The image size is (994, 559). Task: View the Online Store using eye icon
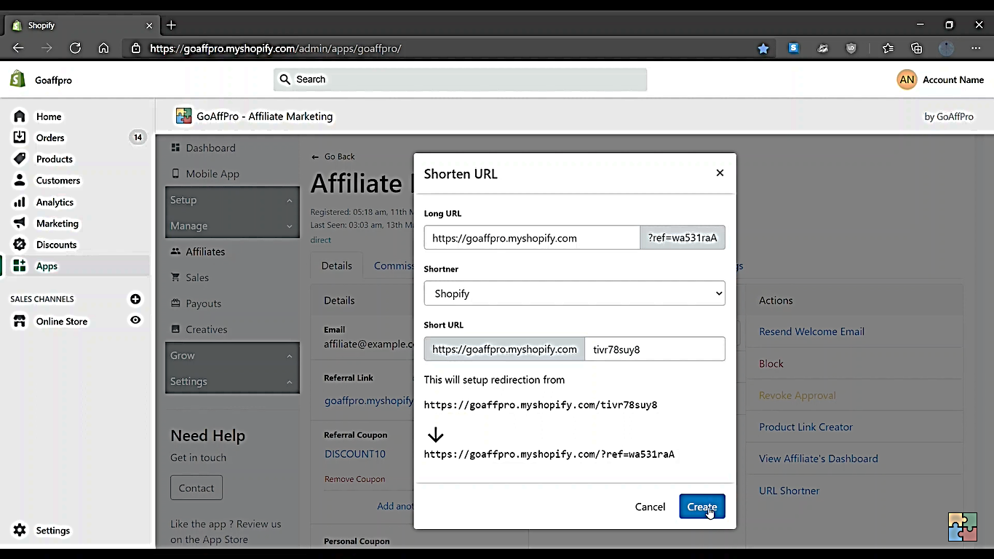pyautogui.click(x=135, y=320)
